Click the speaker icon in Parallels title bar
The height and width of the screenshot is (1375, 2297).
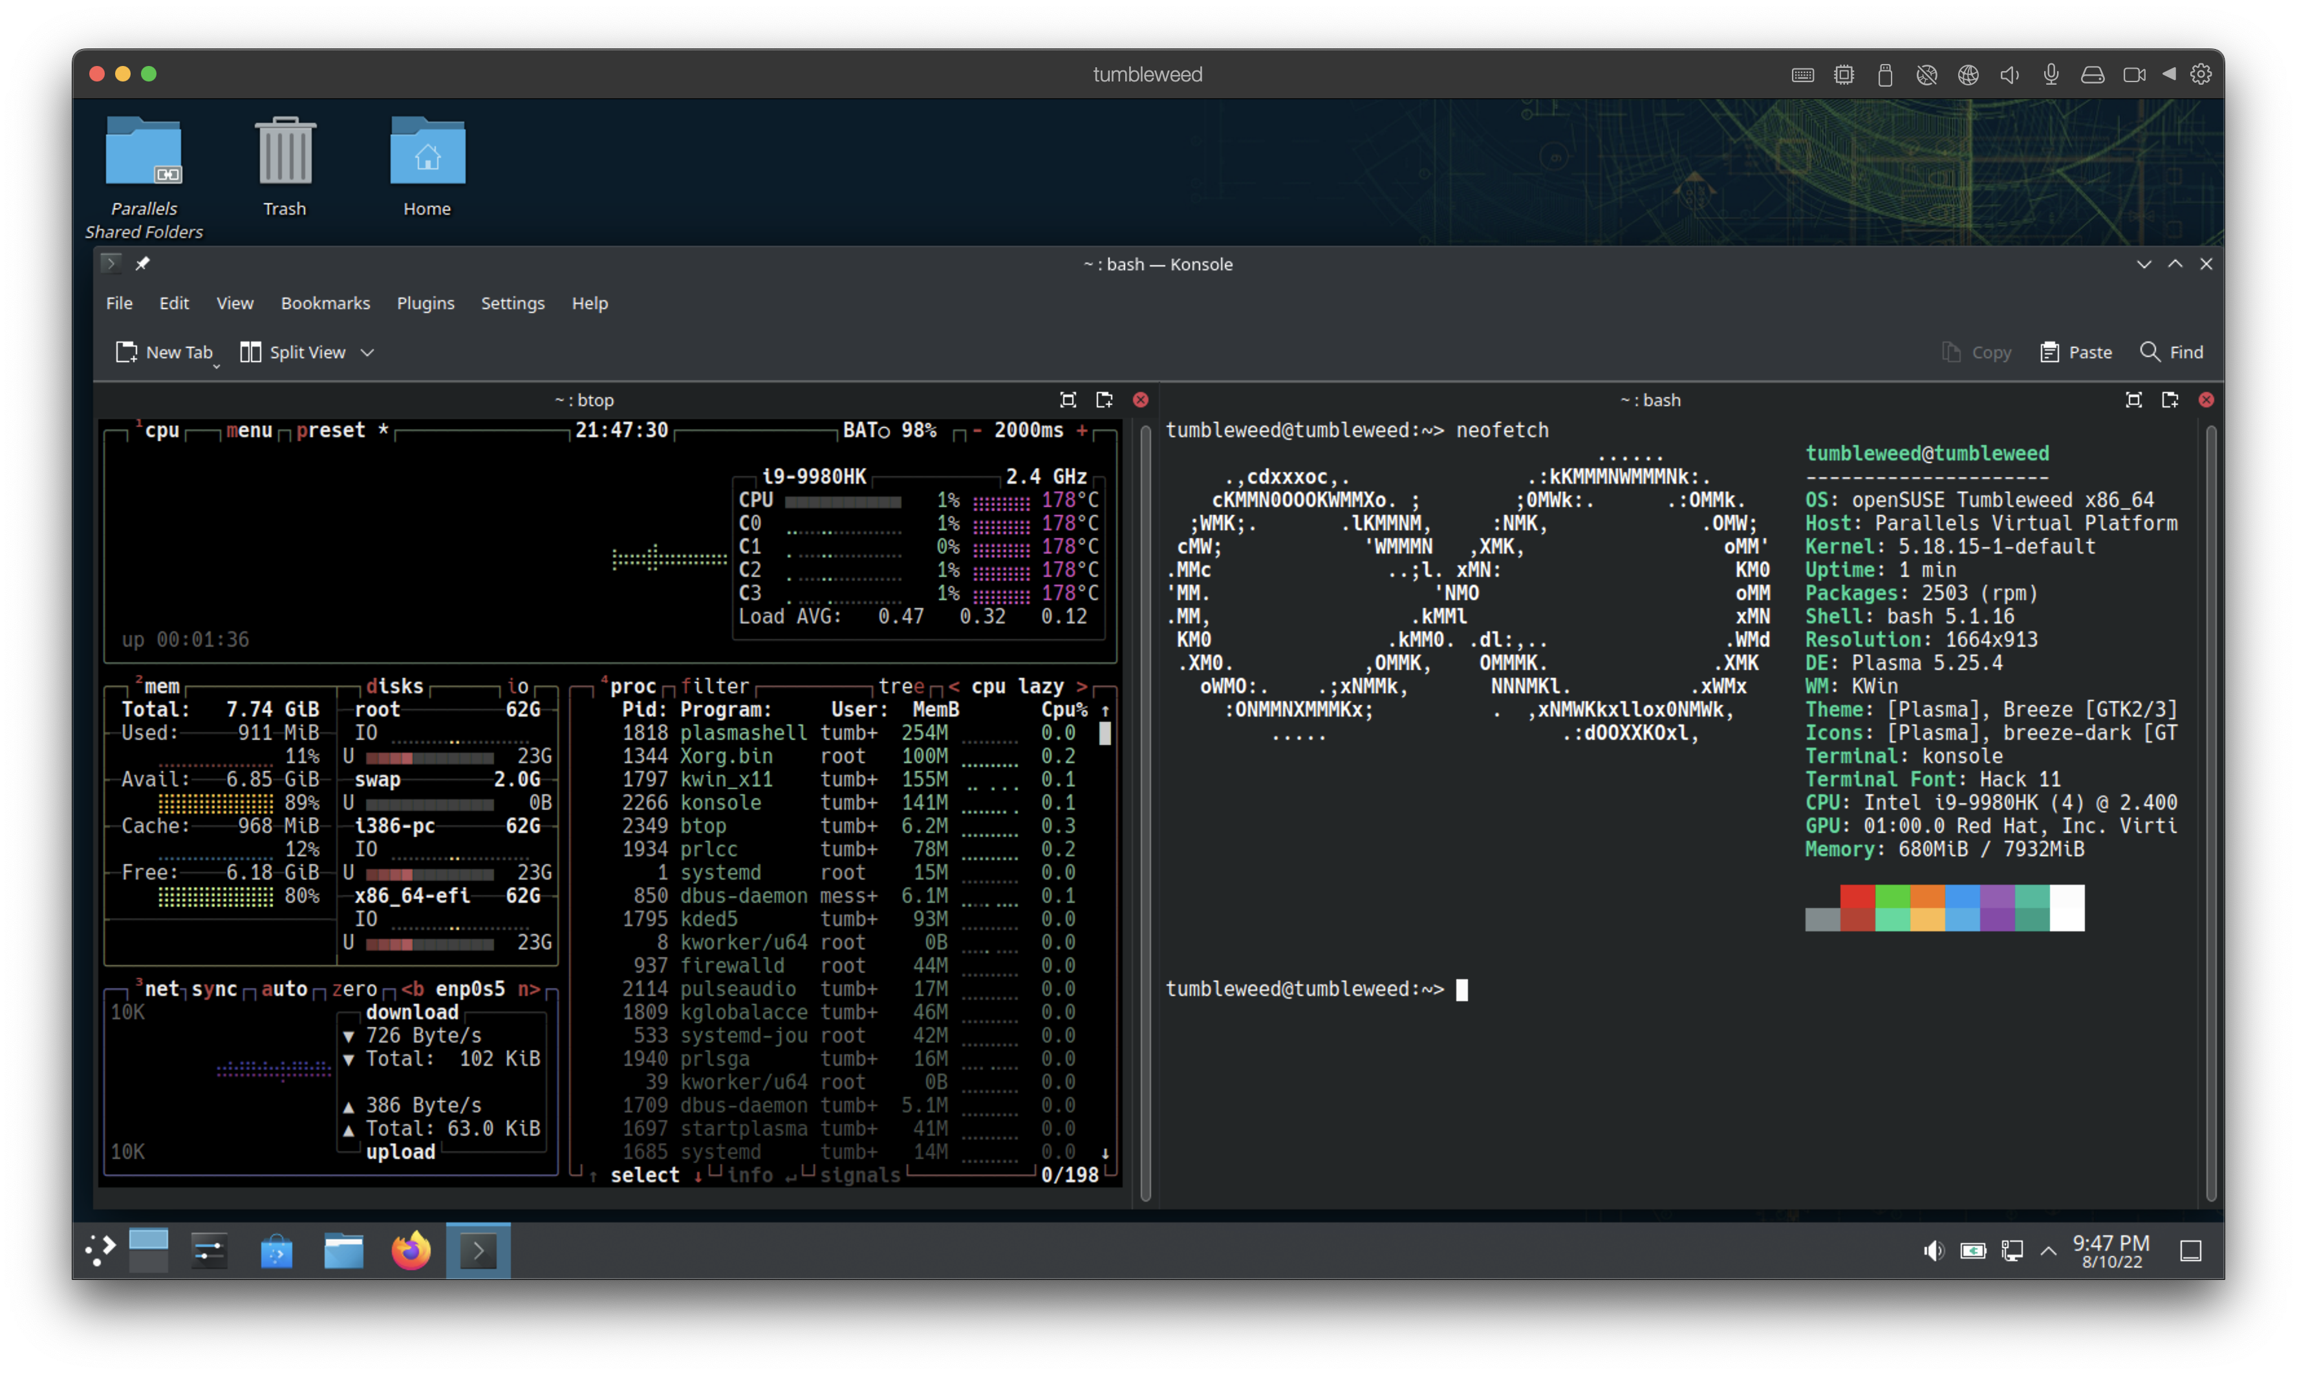pos(2009,75)
